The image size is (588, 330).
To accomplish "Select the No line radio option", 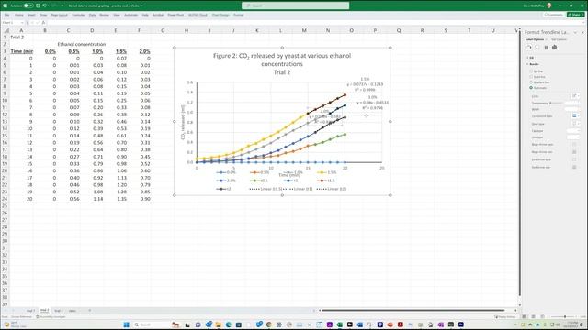I will [x=531, y=71].
